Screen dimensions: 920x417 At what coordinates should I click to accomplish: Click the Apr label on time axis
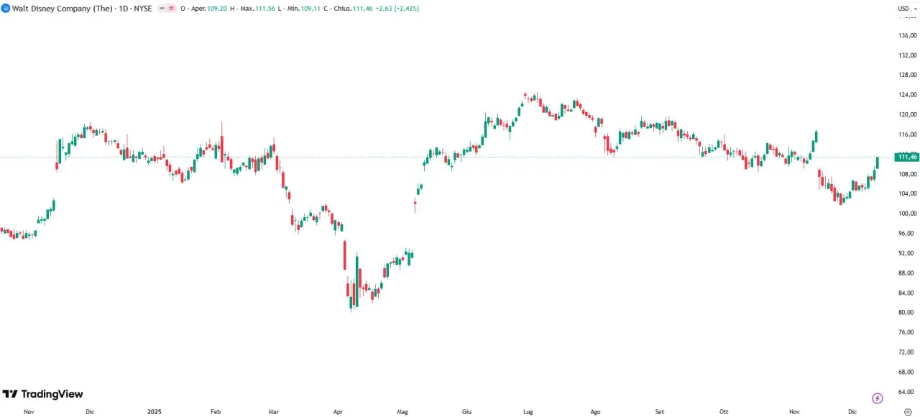coord(339,411)
